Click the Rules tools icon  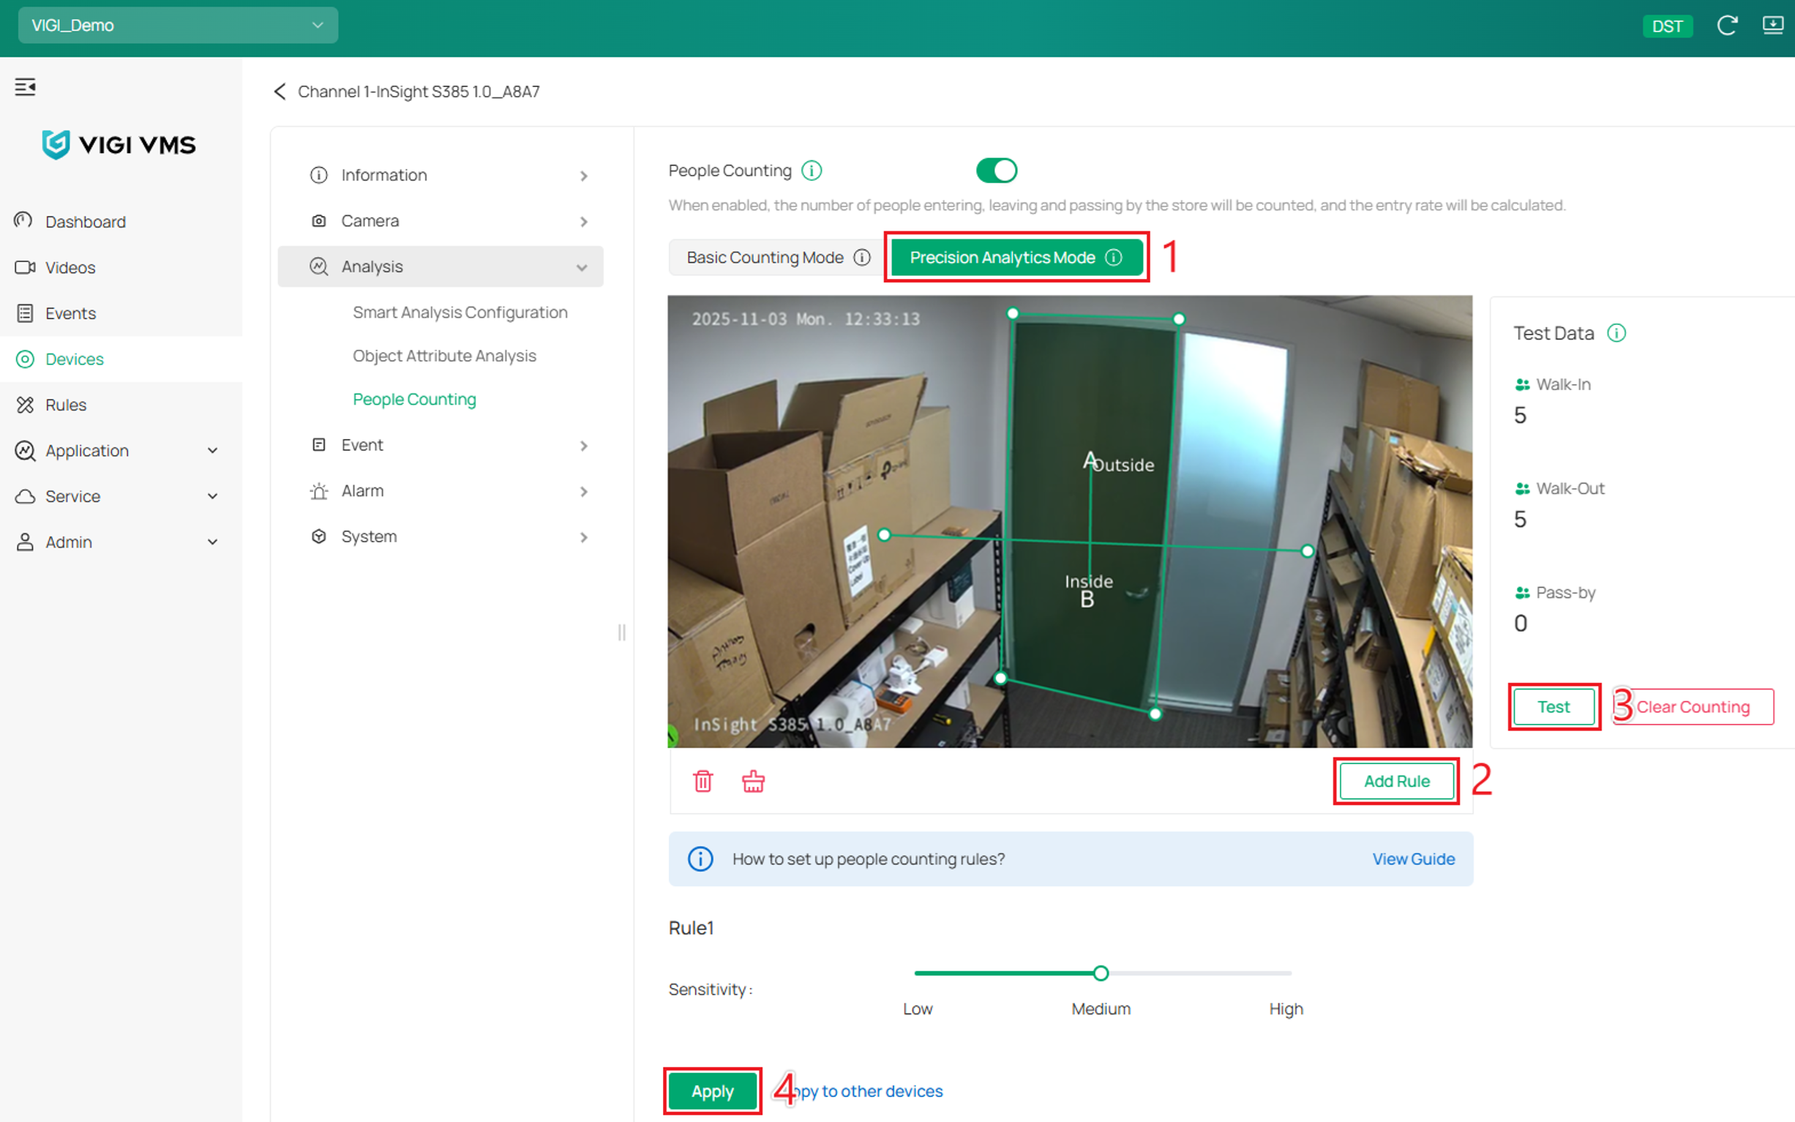25,405
